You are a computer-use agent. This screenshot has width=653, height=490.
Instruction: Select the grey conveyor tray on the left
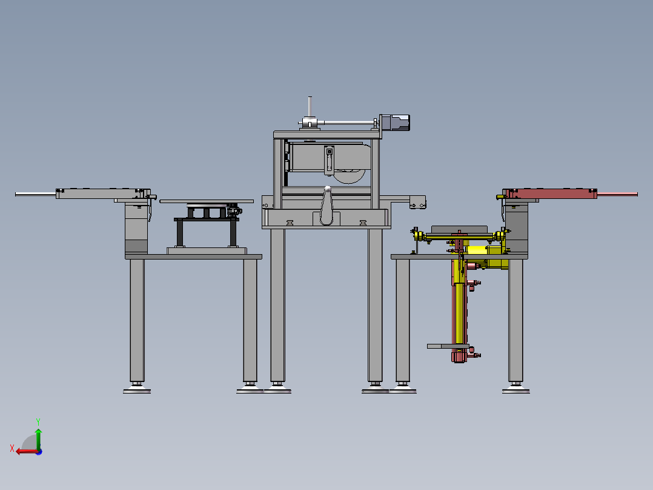(x=103, y=193)
